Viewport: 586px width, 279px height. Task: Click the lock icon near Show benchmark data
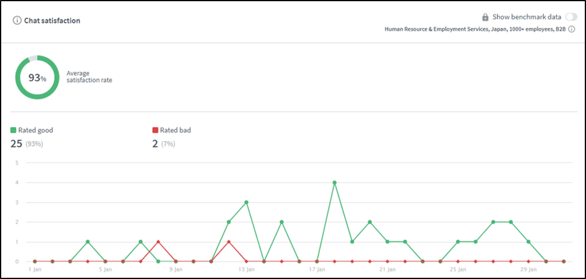click(485, 17)
